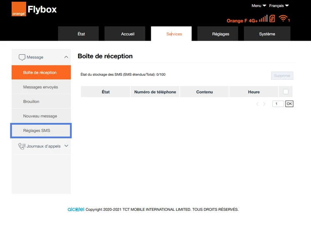311x227 pixels.
Task: Open Messages envoyés
Action: coord(41,87)
